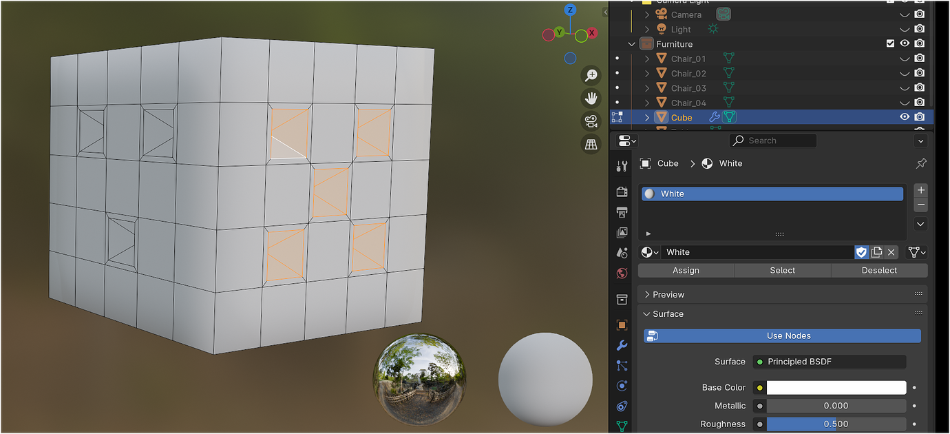This screenshot has width=950, height=434.
Task: Open the Object Constraints properties tab
Action: point(622,406)
